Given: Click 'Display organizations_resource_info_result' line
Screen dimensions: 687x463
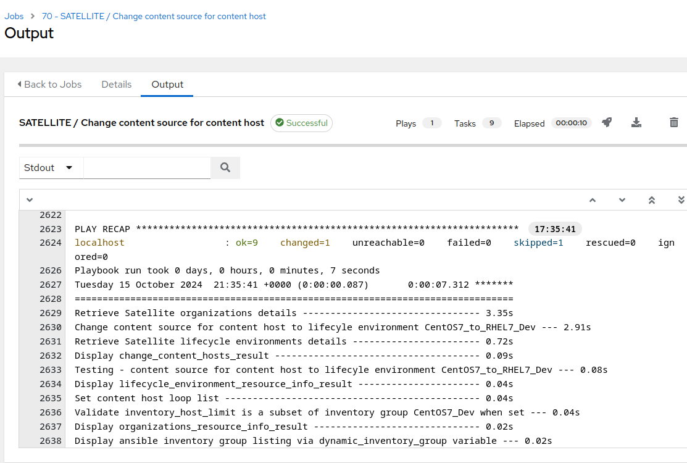Looking at the screenshot, I should click(x=294, y=427).
